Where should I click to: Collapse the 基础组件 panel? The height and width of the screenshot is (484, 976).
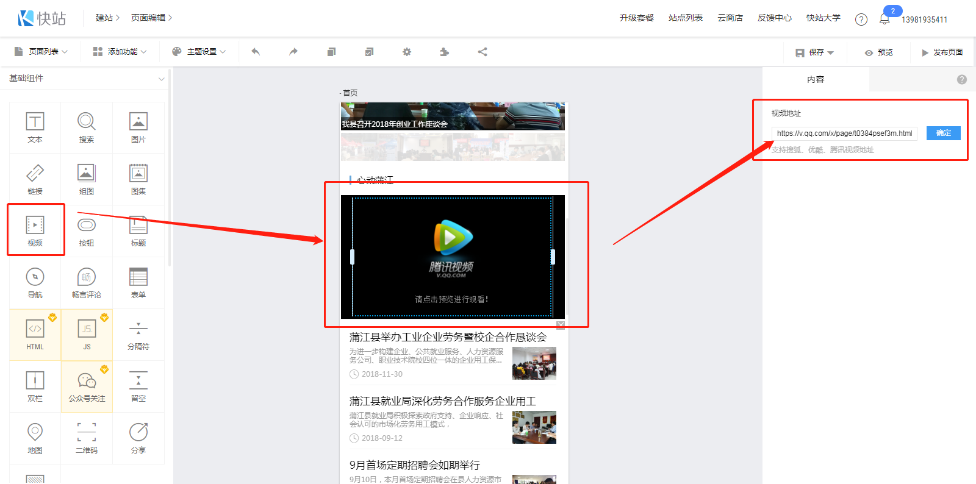click(161, 79)
